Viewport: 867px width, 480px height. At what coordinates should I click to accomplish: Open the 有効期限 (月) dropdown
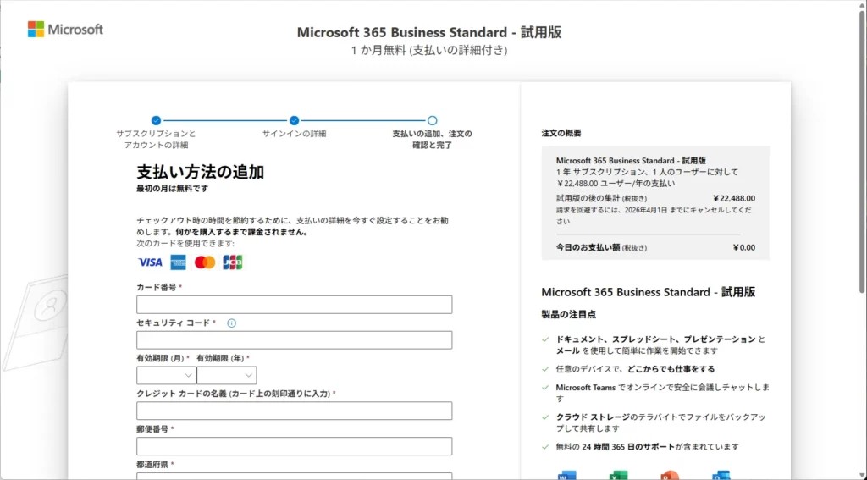point(166,376)
